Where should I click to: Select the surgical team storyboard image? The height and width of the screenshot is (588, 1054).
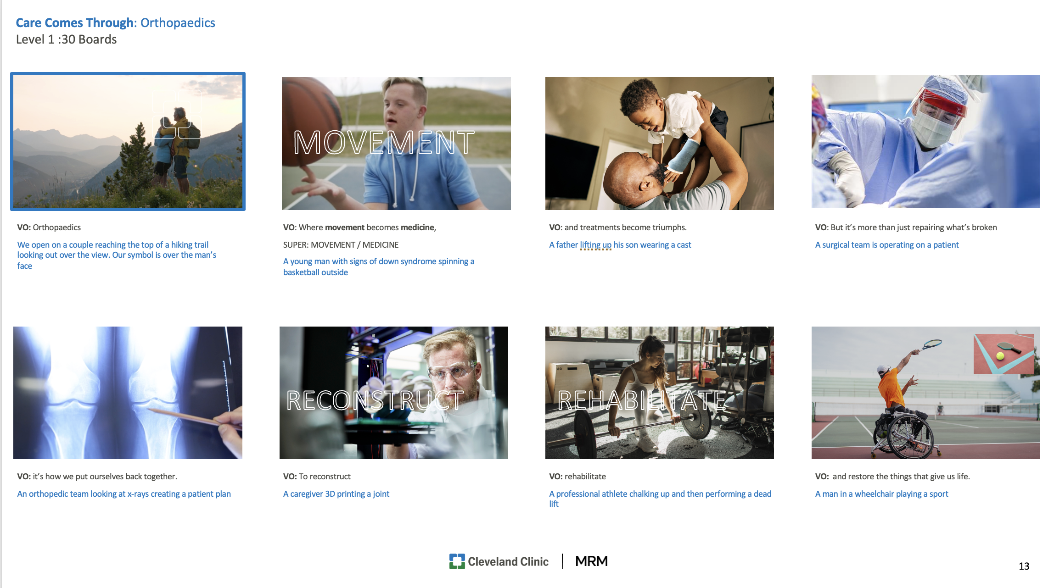pos(925,141)
